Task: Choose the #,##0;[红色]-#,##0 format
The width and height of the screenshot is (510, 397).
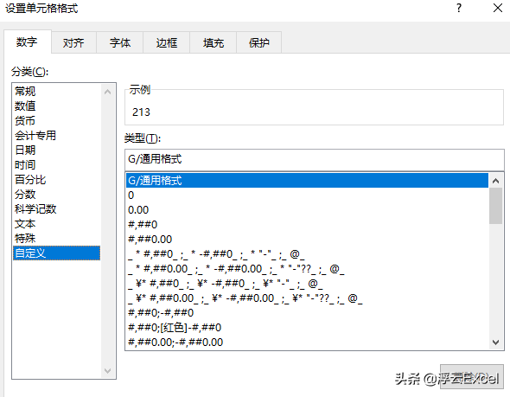Action: 307,327
